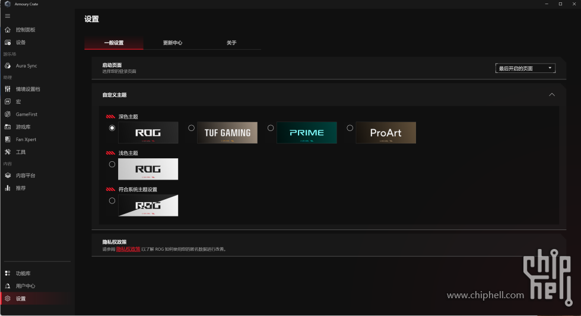Collapse the 自定义主题 section chevron

(552, 95)
